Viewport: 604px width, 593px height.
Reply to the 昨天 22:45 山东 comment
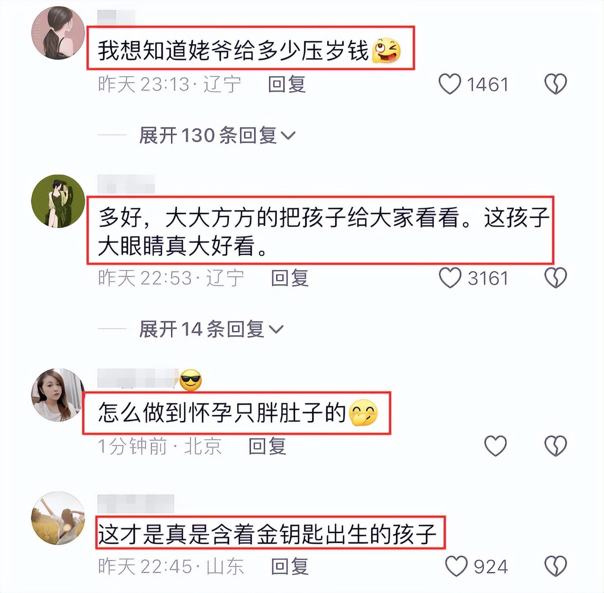290,567
